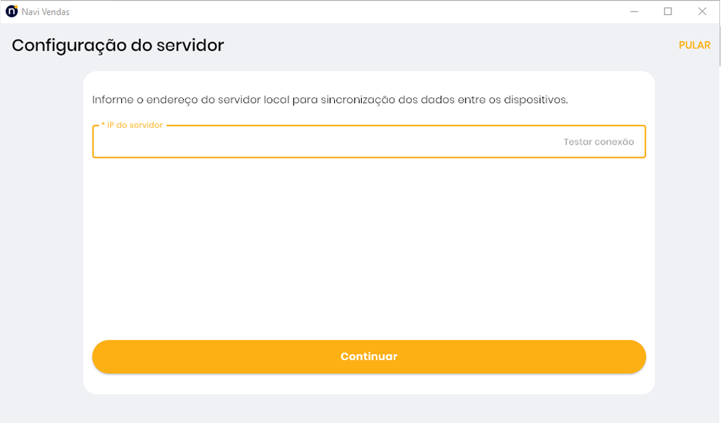Screen dimensions: 725x423
Task: Click blank white card area above Continuar
Action: pyautogui.click(x=369, y=247)
